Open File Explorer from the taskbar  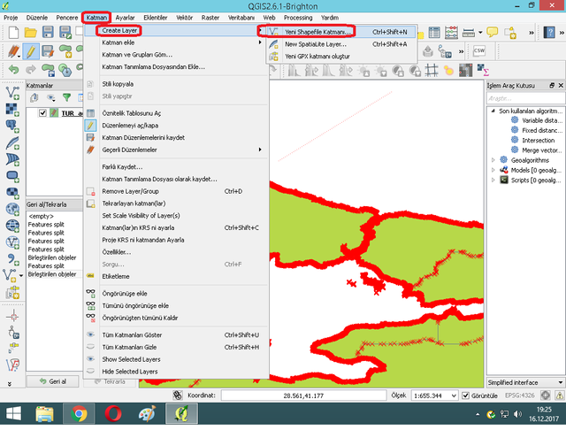pos(45,414)
